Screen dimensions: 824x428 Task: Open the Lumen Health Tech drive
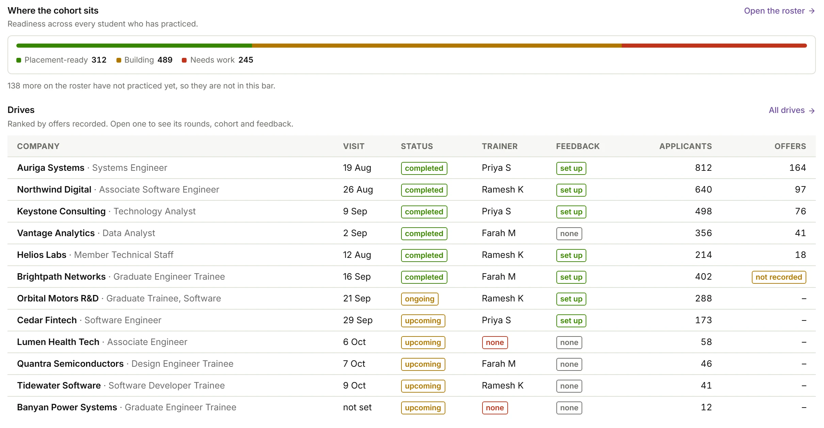point(412,342)
